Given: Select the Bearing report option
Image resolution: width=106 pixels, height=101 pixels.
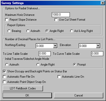Looking at the screenshot, I should point(9,31).
